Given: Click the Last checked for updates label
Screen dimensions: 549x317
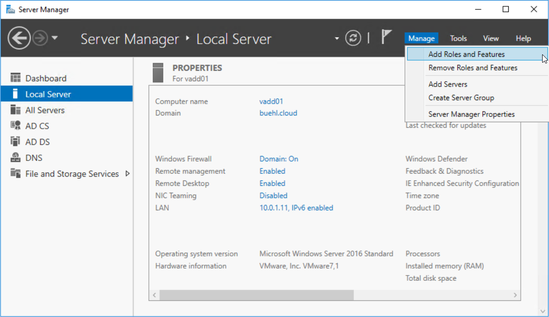Looking at the screenshot, I should [446, 125].
